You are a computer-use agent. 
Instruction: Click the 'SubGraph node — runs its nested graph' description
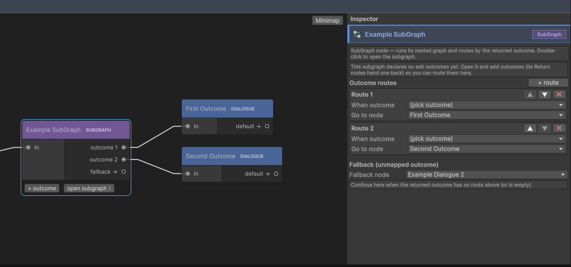(x=459, y=54)
